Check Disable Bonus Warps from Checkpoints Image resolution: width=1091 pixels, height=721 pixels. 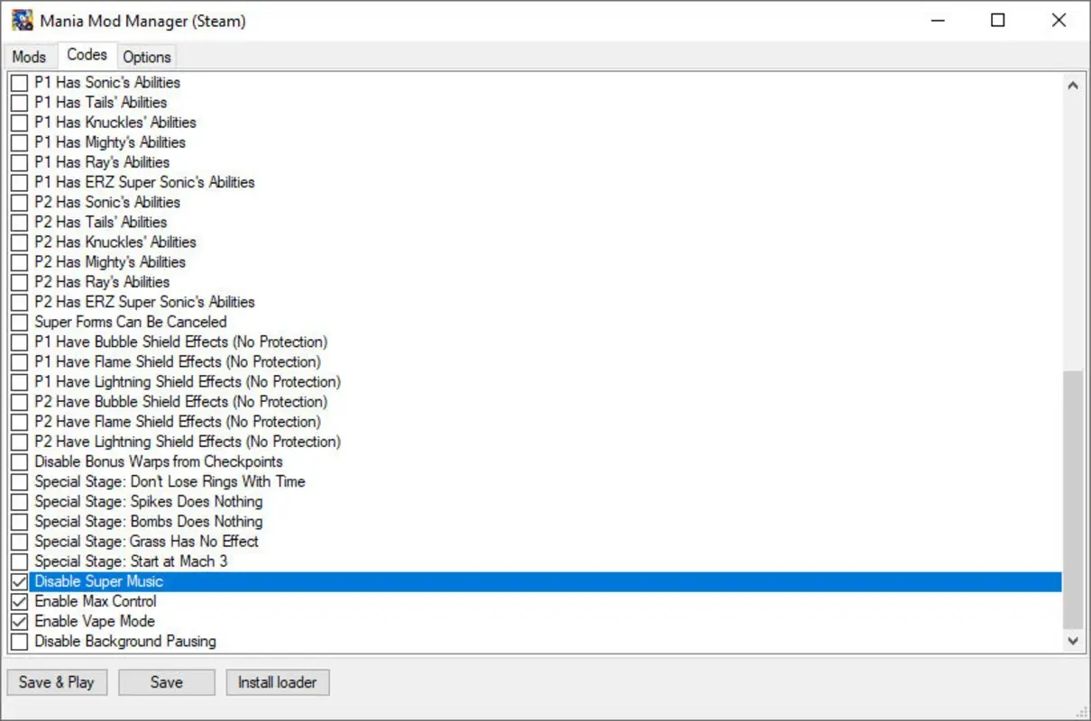[19, 461]
